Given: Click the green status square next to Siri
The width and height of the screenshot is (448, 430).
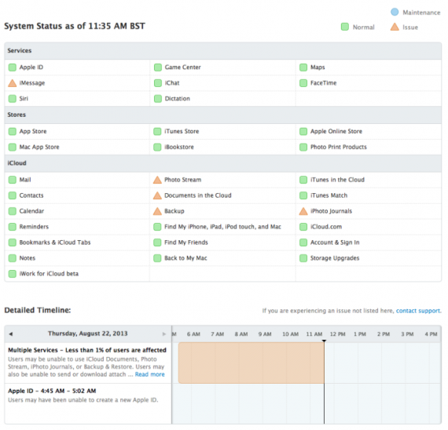Looking at the screenshot, I should pos(13,99).
